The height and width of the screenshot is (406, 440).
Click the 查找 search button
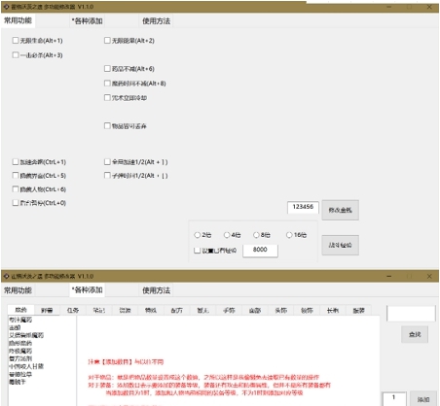point(415,334)
